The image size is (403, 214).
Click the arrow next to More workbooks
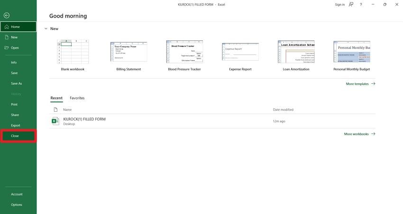click(x=373, y=134)
